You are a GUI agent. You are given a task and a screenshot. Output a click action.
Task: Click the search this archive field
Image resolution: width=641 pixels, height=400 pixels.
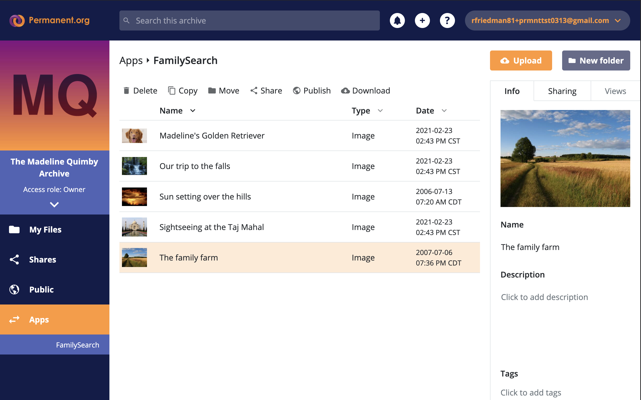pyautogui.click(x=249, y=20)
